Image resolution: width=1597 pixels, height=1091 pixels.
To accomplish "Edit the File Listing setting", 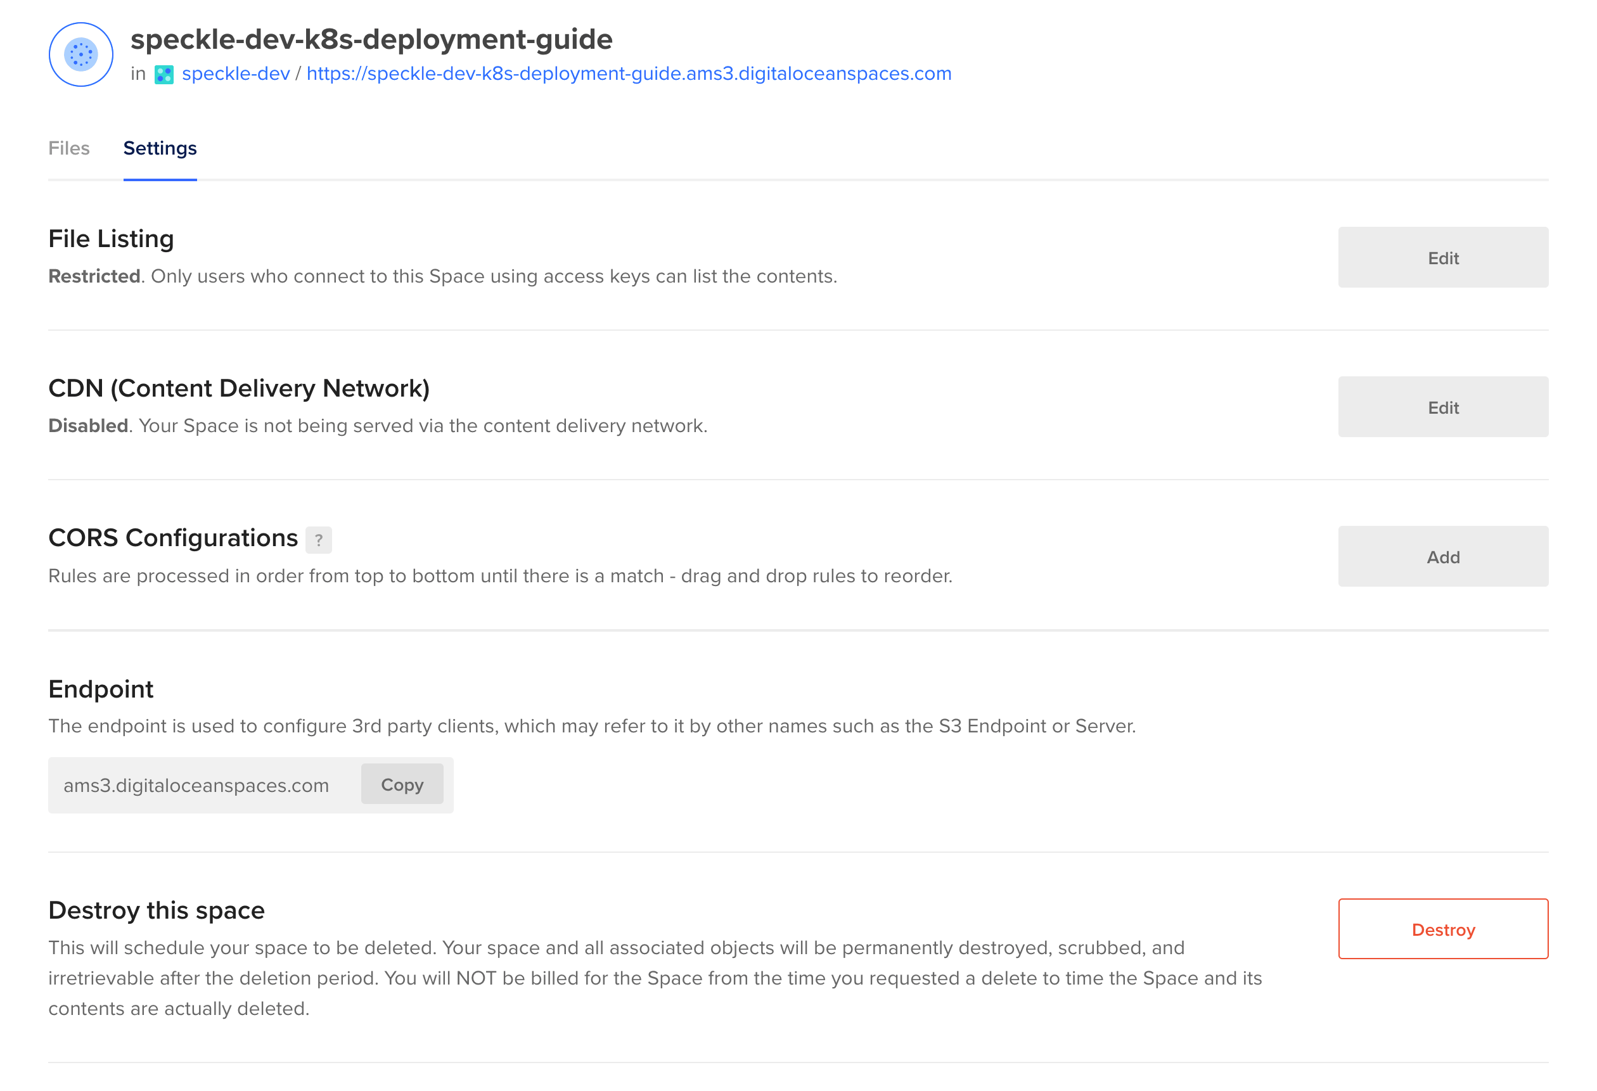I will (x=1443, y=258).
